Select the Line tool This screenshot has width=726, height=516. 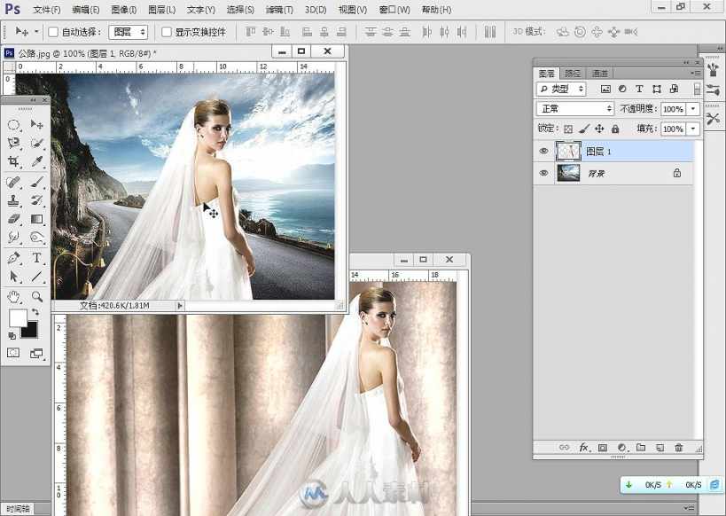pos(36,277)
